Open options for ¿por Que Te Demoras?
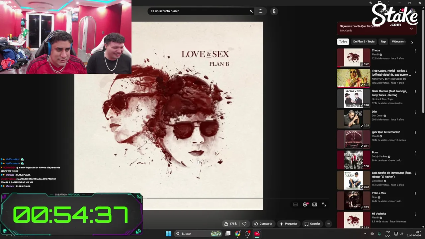The width and height of the screenshot is (425, 239). pos(415,132)
